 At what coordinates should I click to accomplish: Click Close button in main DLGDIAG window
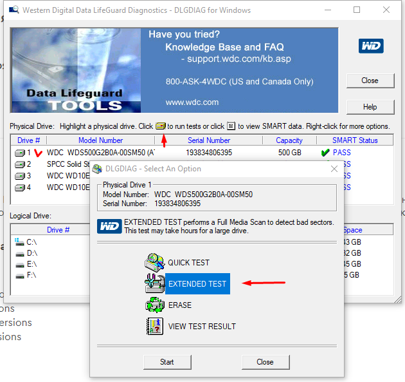[370, 81]
